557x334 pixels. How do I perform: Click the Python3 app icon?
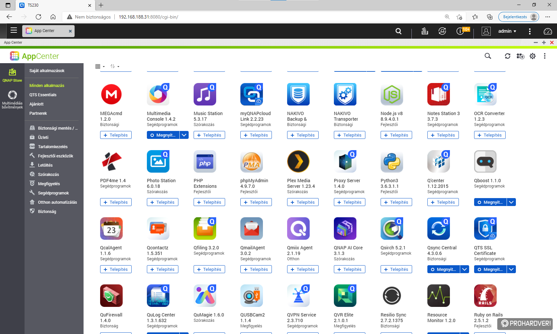pyautogui.click(x=392, y=161)
